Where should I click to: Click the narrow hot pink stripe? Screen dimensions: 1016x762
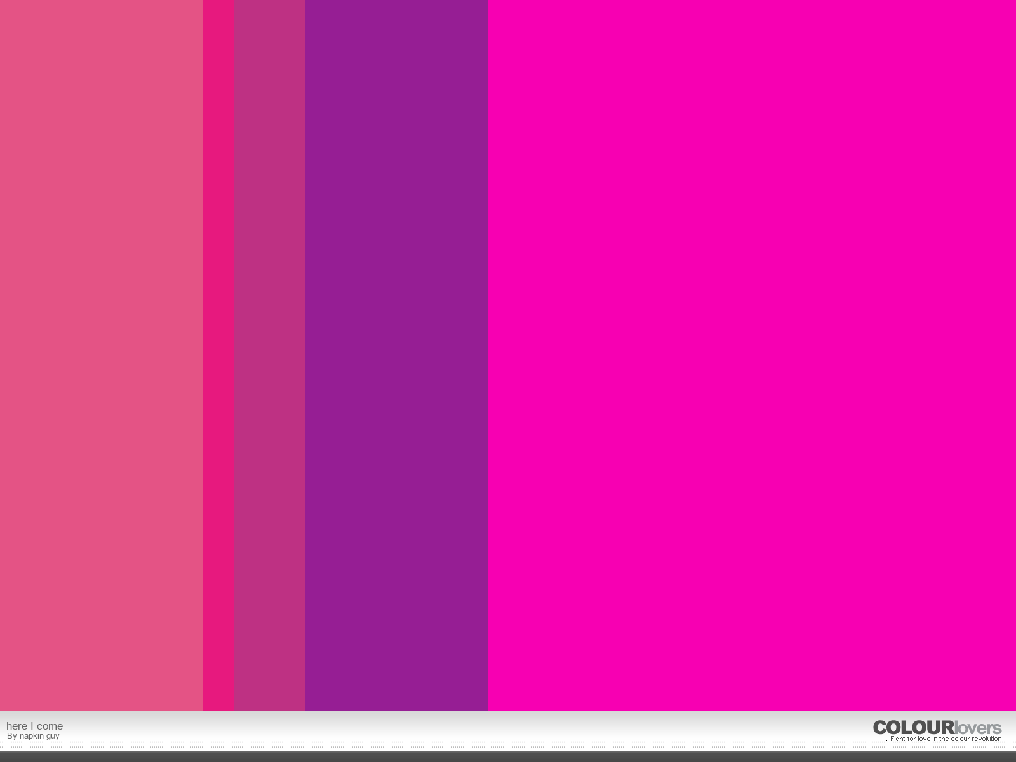coord(218,355)
